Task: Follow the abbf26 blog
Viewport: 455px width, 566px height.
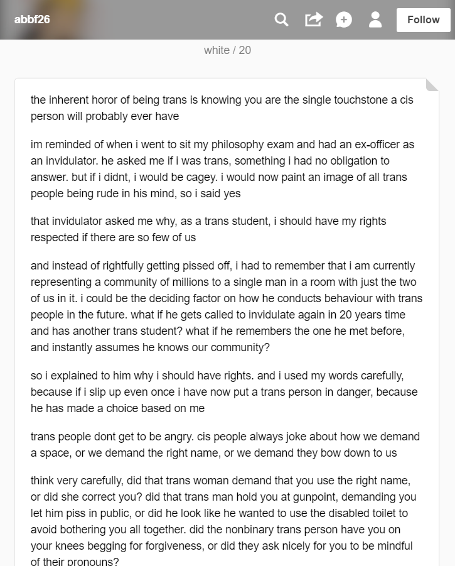Action: [x=423, y=20]
